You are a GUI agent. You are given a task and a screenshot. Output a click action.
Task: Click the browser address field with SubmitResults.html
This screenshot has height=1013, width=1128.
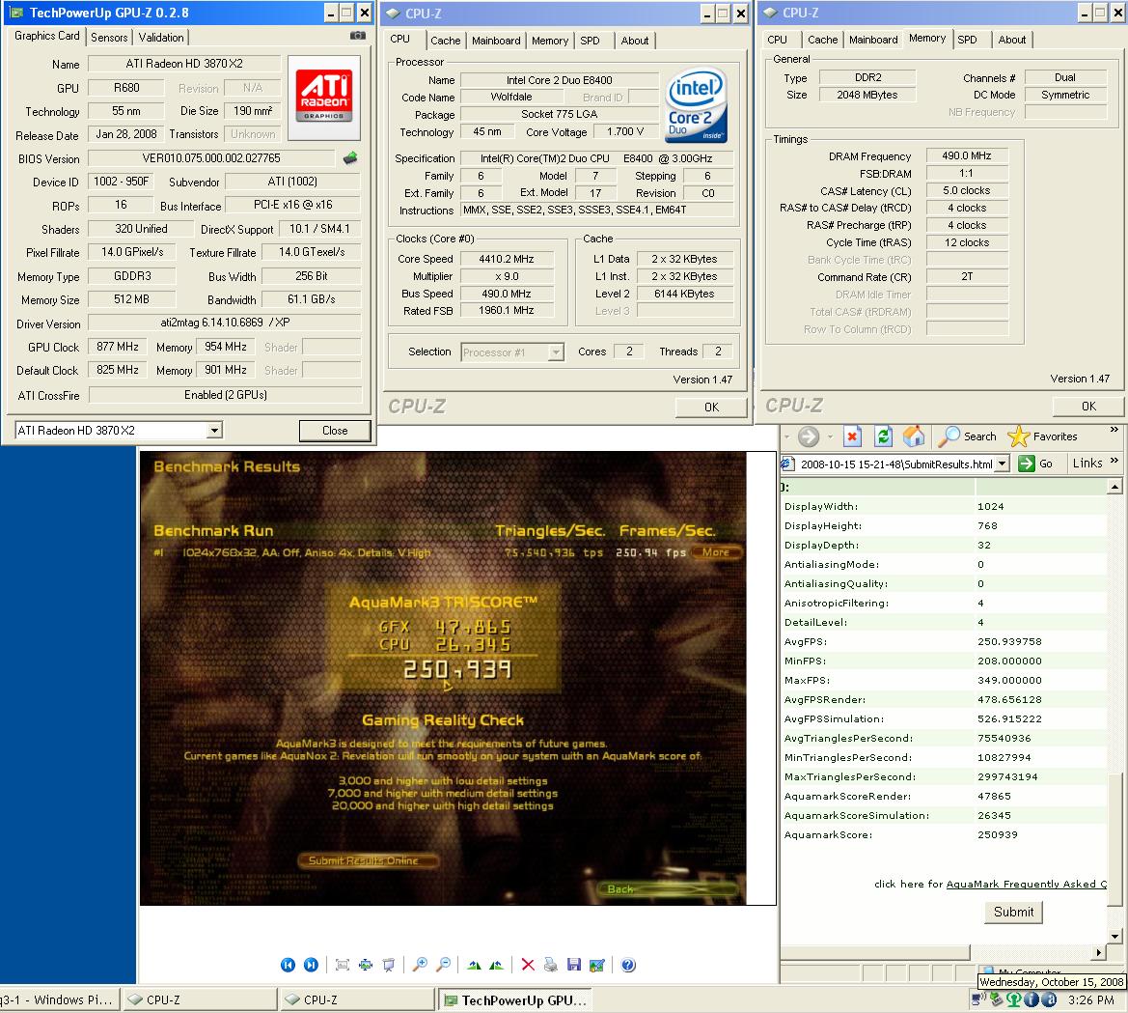click(x=895, y=464)
